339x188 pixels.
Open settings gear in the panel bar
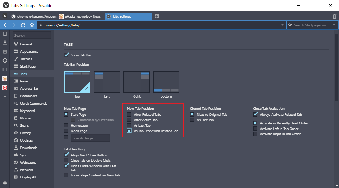5,183
